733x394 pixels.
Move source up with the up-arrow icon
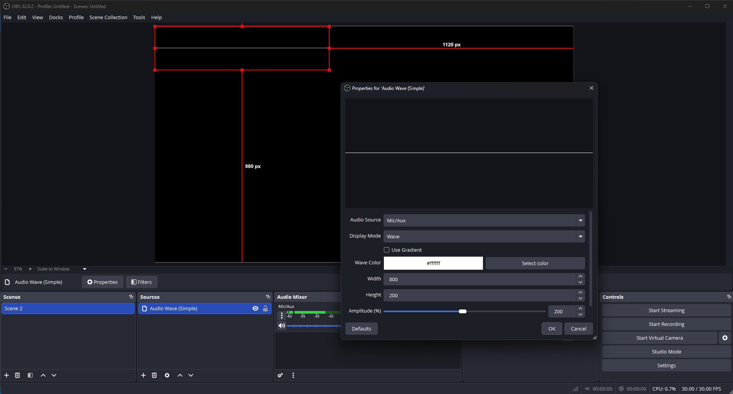tap(179, 375)
